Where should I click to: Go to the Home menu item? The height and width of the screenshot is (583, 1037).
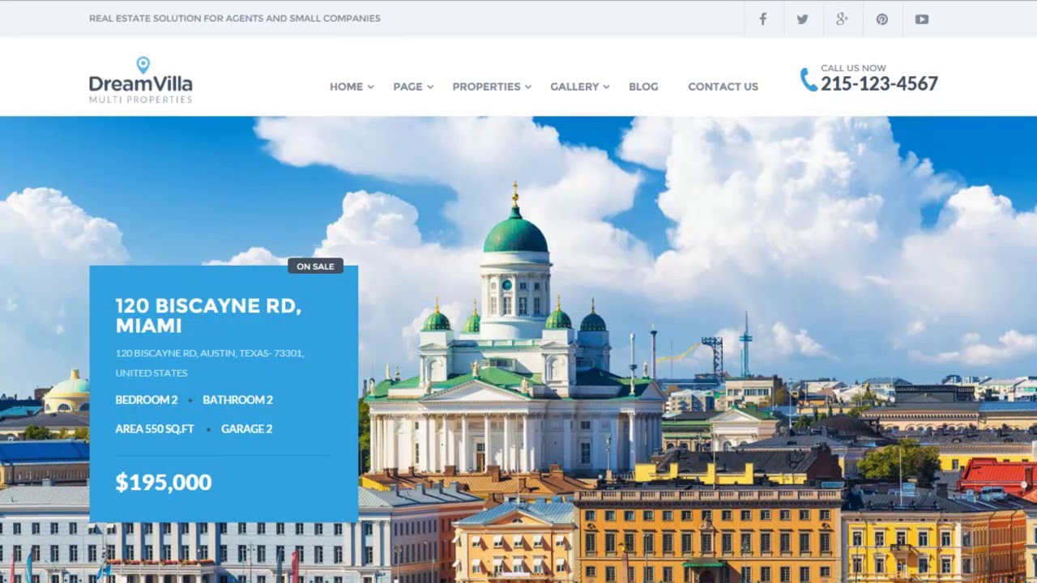(x=346, y=87)
